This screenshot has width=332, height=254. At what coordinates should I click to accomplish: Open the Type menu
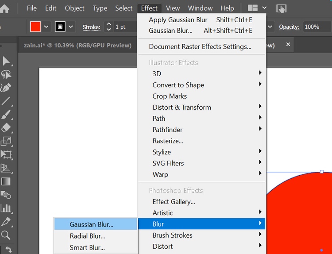coord(100,8)
